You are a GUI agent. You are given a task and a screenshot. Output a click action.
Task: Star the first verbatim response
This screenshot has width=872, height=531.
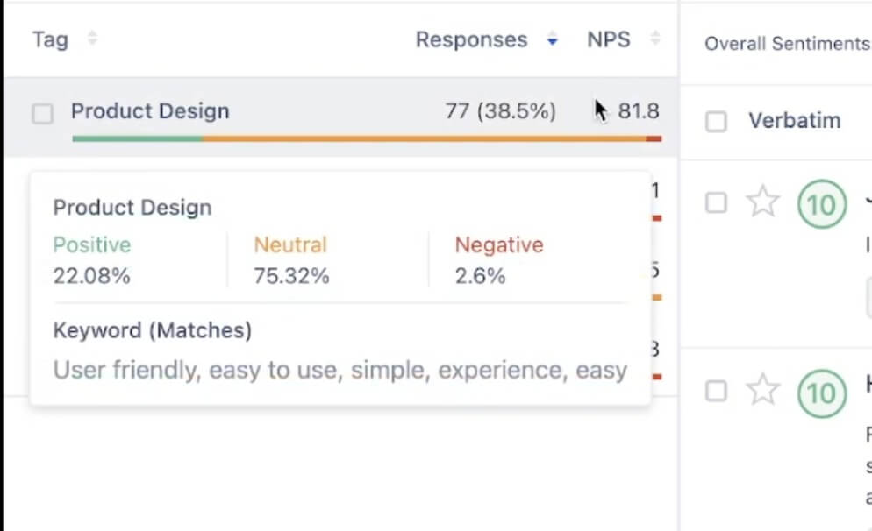click(x=764, y=203)
